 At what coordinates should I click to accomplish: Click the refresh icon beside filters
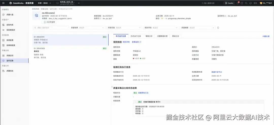pos(218,28)
